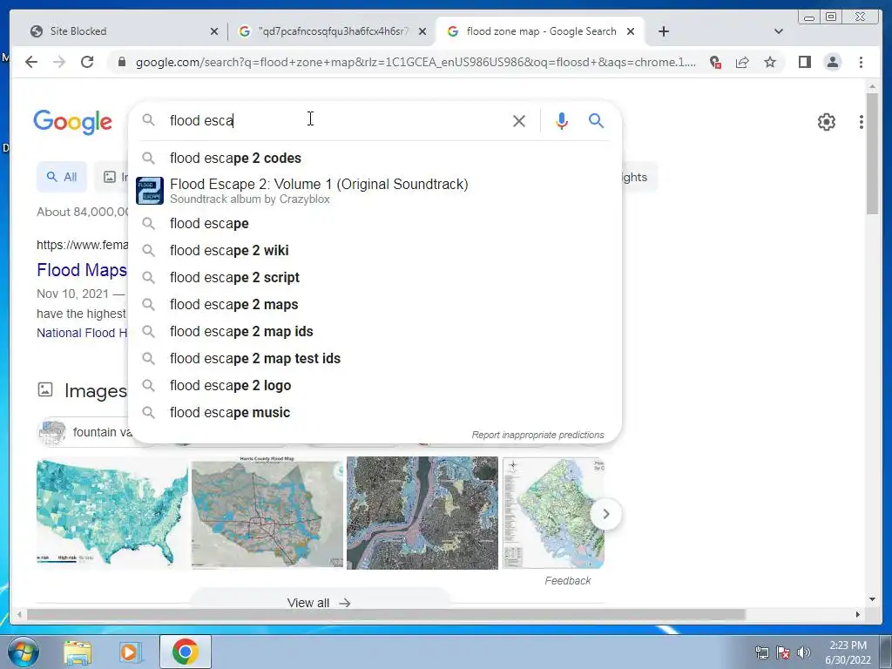
Task: Click View all images button
Action: click(319, 603)
